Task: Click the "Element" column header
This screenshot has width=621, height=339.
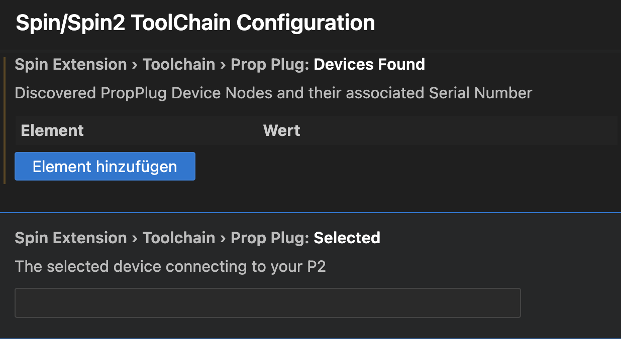Action: tap(52, 131)
